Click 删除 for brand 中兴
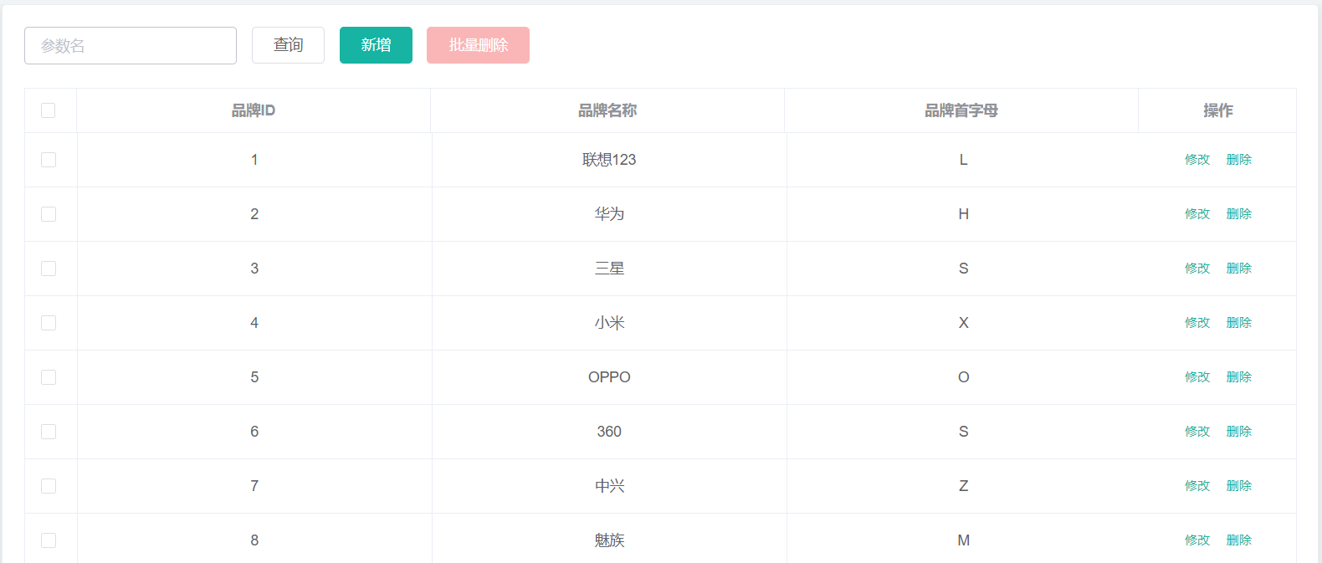 [1239, 486]
